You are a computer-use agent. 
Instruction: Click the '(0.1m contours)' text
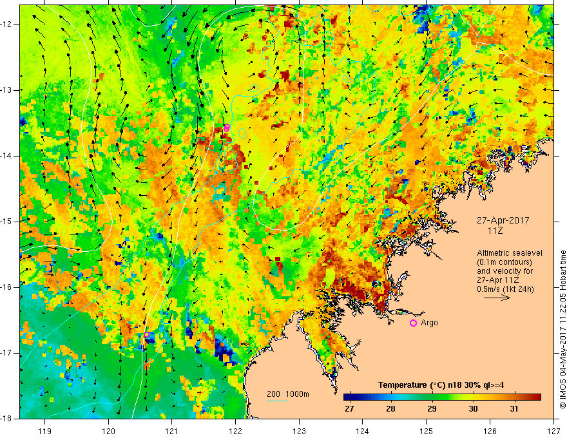tap(505, 262)
